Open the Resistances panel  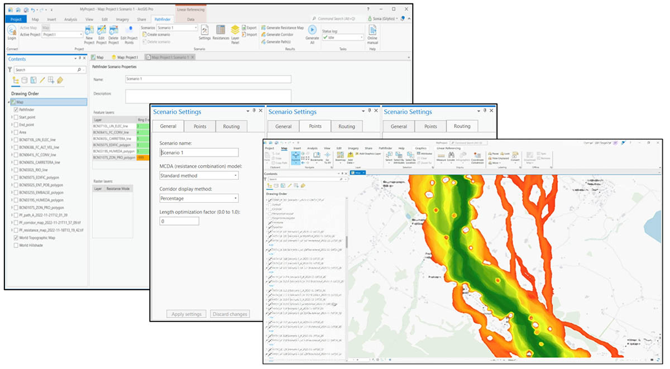pos(220,30)
